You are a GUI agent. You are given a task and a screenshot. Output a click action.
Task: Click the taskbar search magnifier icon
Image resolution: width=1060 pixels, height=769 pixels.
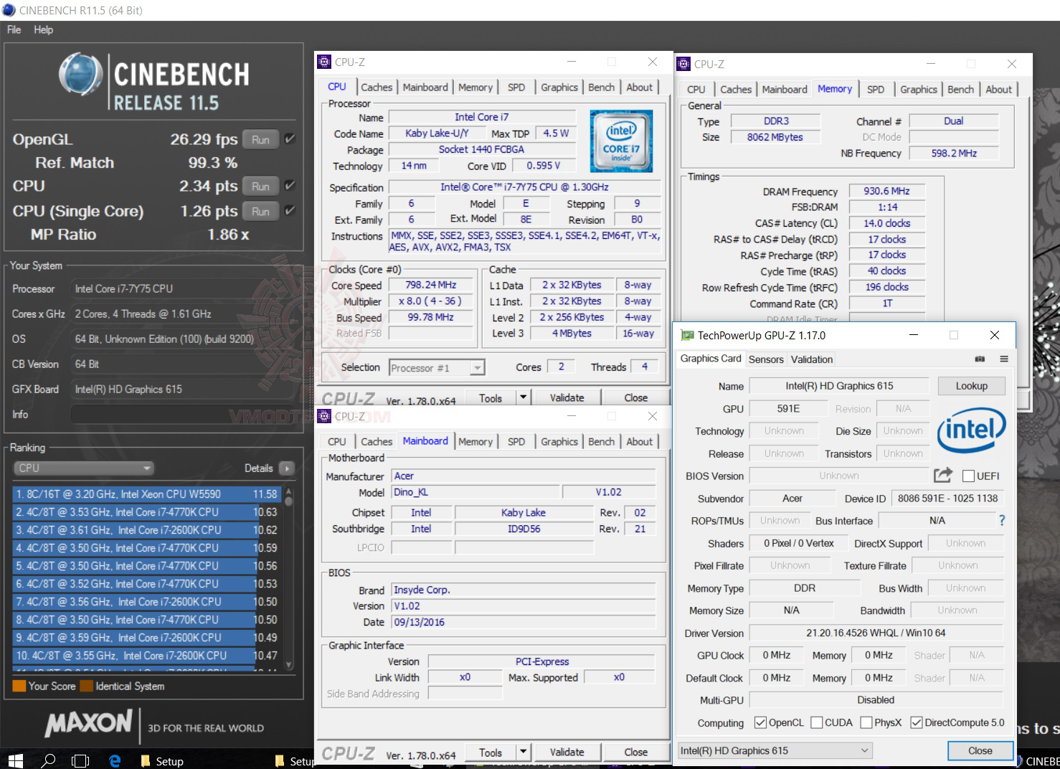coord(49,760)
